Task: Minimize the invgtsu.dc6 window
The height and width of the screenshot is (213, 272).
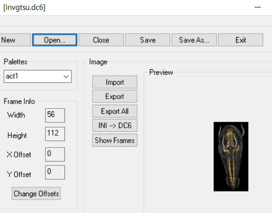Action: [x=258, y=7]
